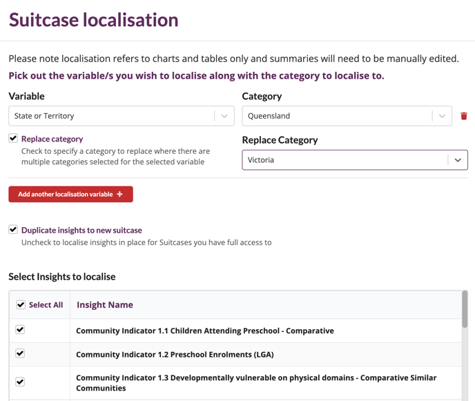475x401 pixels.
Task: Open the Variable dropdown chevron
Action: tap(224, 116)
